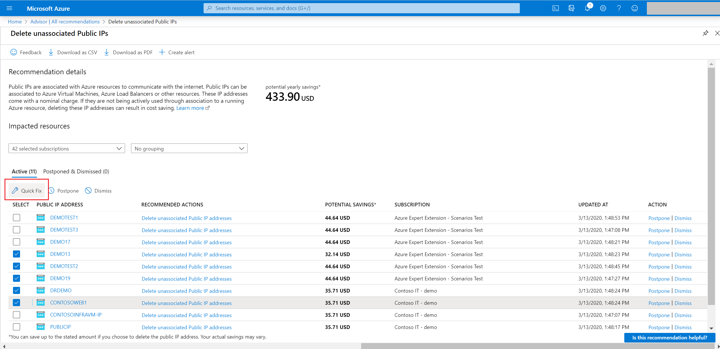Pin this blade to the dashboard
This screenshot has width=720, height=349.
pyautogui.click(x=705, y=33)
